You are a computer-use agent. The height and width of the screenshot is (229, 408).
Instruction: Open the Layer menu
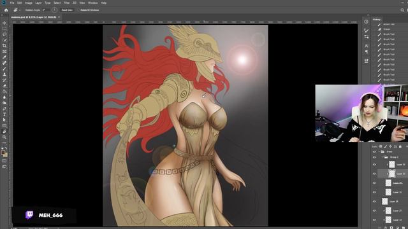click(x=38, y=3)
